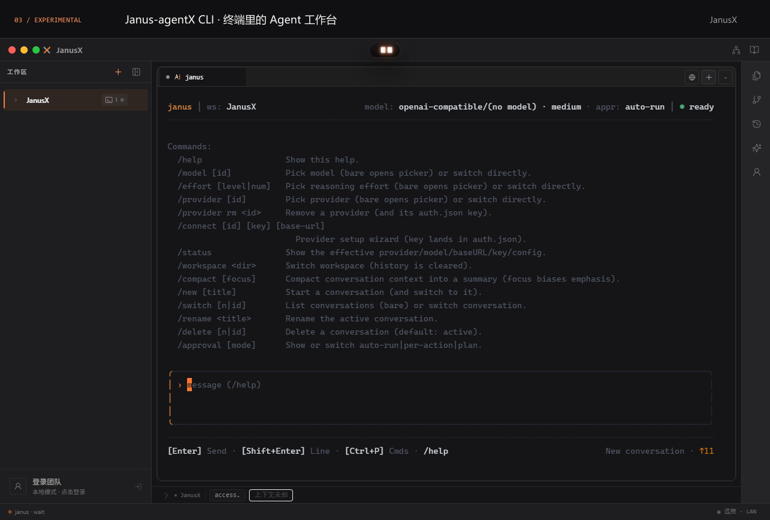Open the files copy panel icon
Image resolution: width=770 pixels, height=520 pixels.
coord(757,76)
